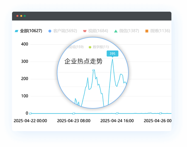Screen dimensions: 187x147
Task: Click the green maximize window dot
Action: click(x=25, y=16)
